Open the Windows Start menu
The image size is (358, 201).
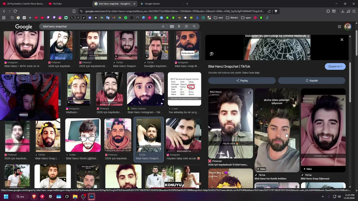pyautogui.click(x=6, y=197)
